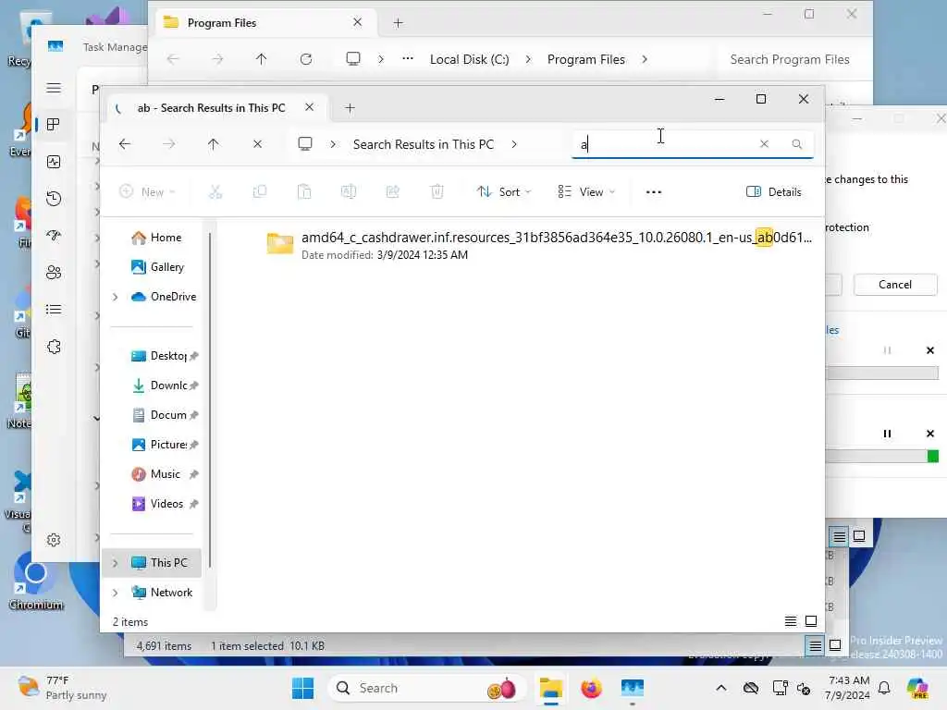Stop the search loading in the front window
947x710 pixels.
point(257,144)
